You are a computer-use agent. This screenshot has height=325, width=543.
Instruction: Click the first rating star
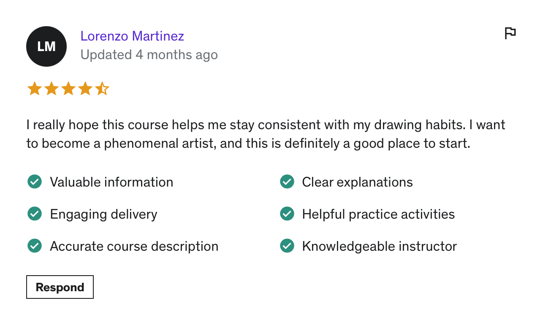34,89
